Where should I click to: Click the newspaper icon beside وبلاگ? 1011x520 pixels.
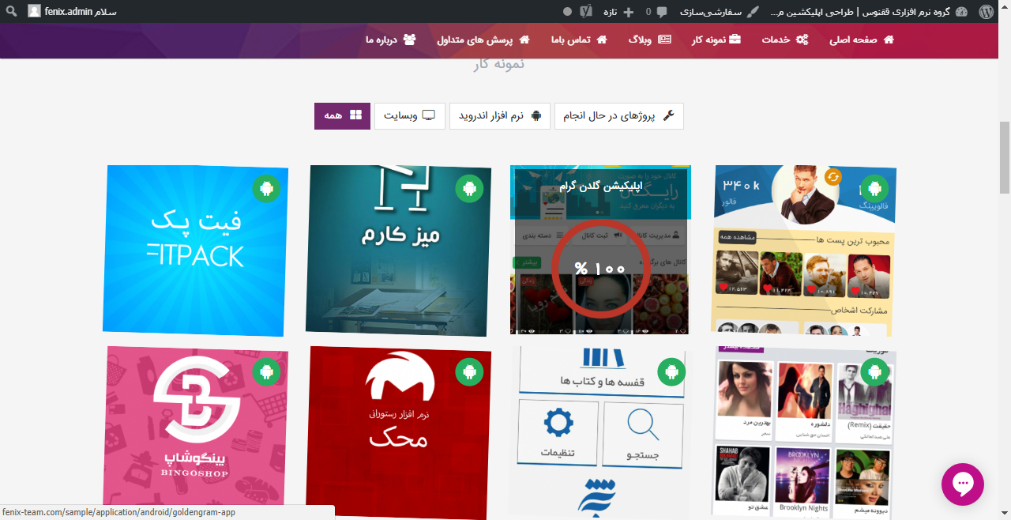(x=665, y=40)
